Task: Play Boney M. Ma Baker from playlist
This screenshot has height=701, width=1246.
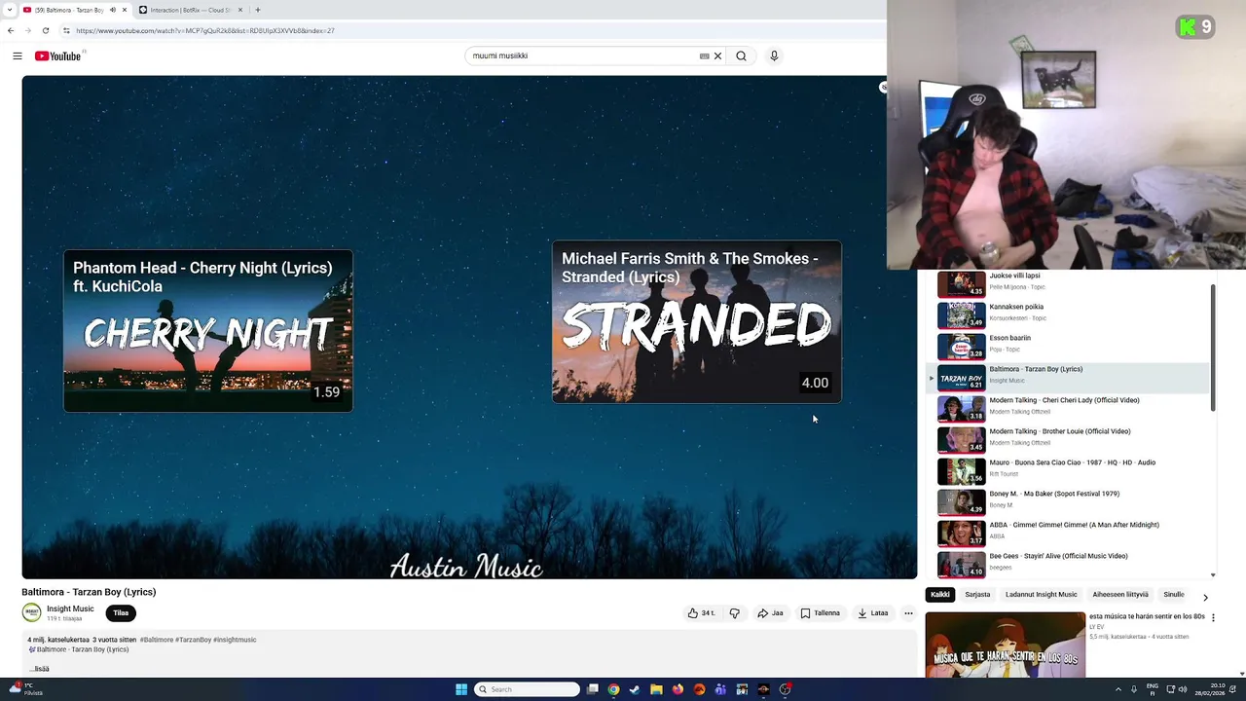Action: (x=1067, y=501)
